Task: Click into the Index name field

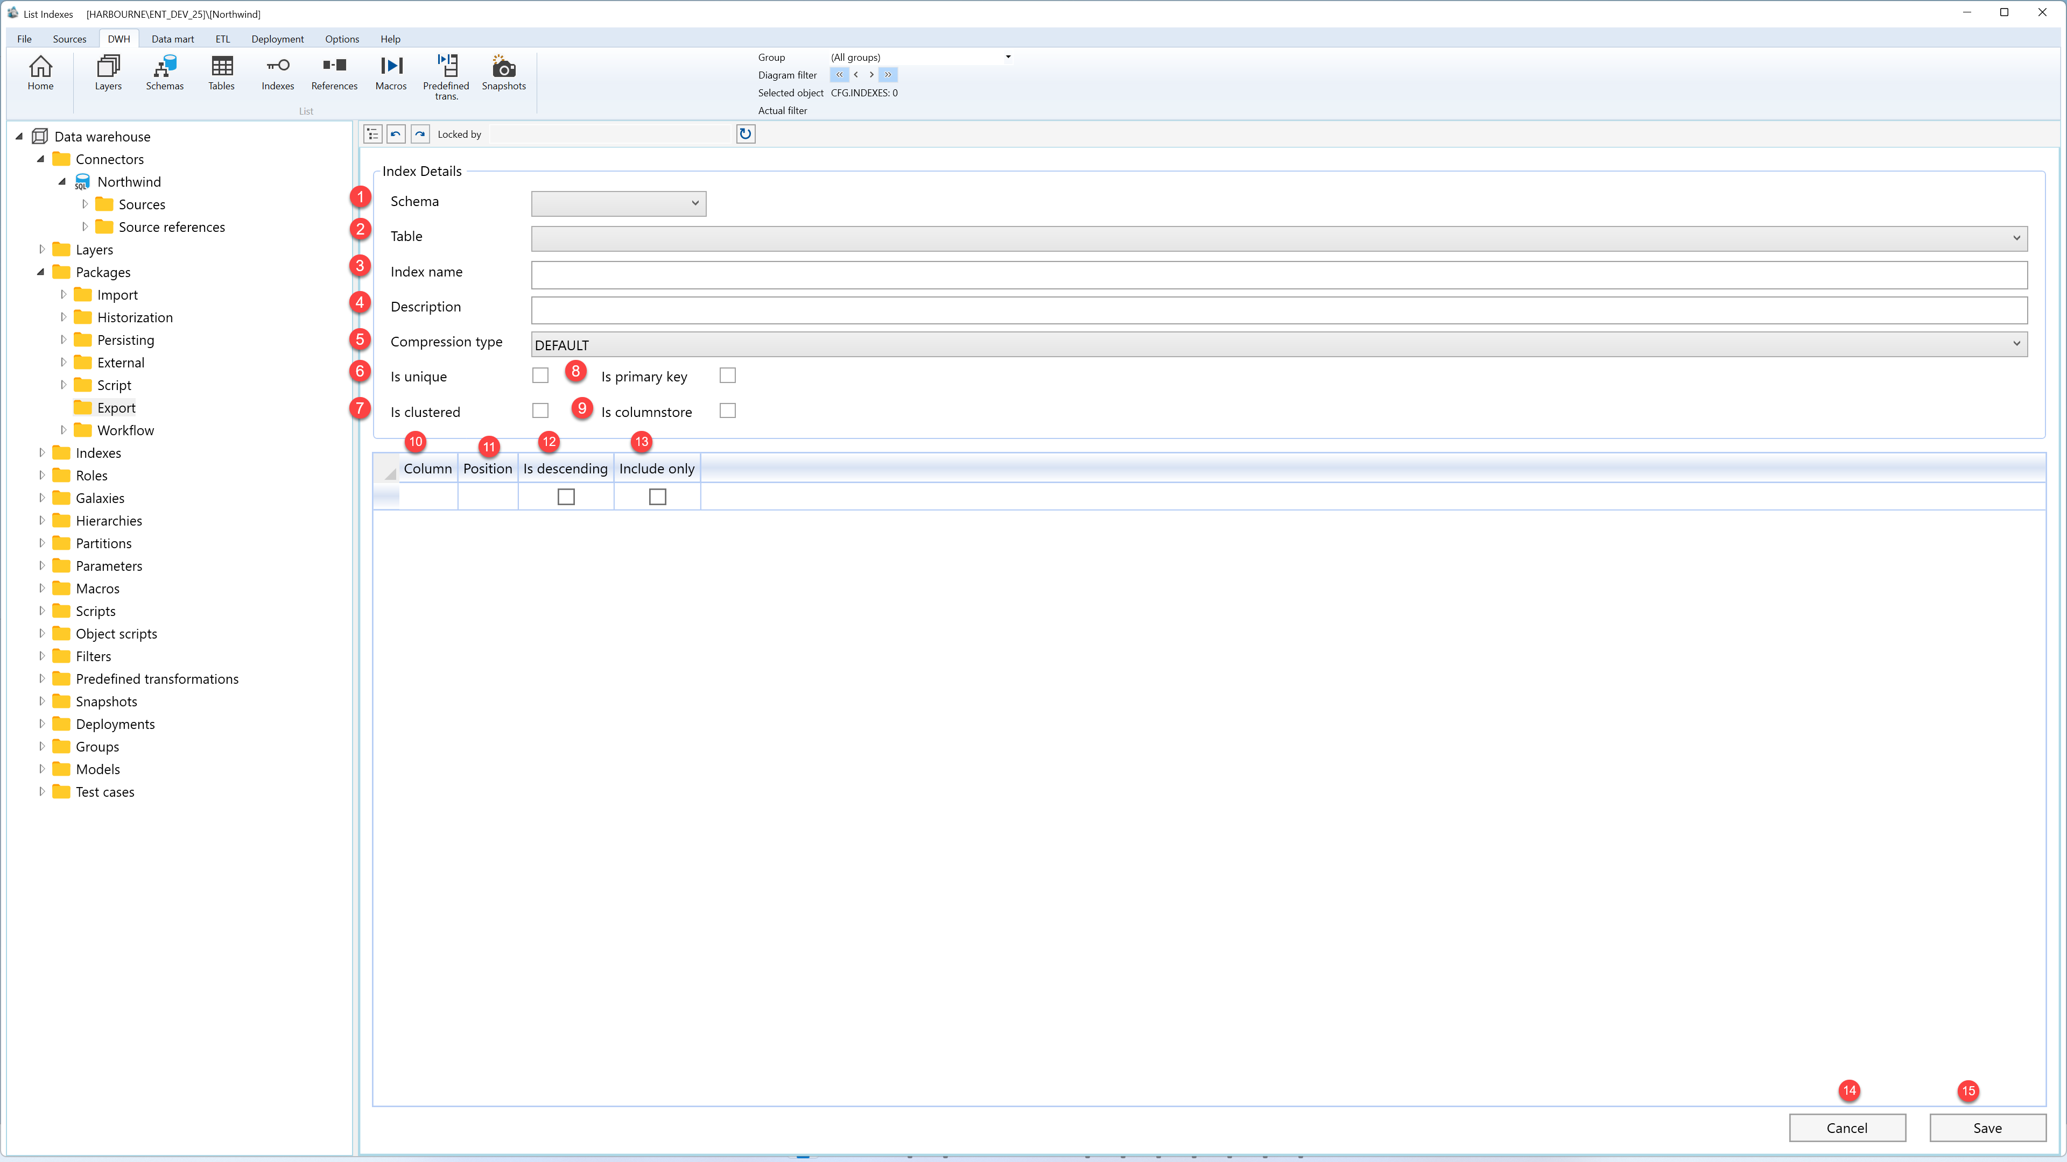Action: [1279, 275]
